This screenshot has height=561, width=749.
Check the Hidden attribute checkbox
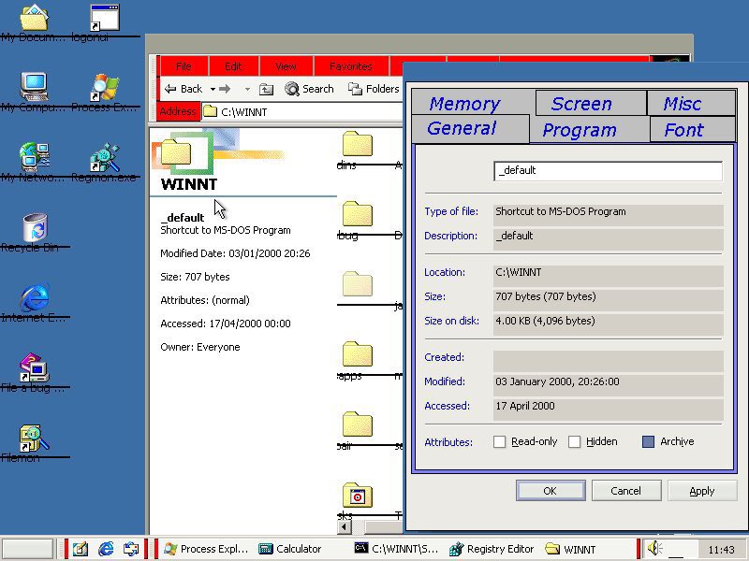(577, 441)
